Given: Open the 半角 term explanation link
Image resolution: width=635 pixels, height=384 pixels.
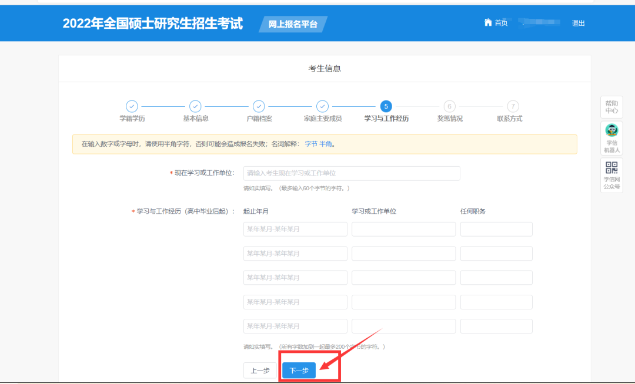Looking at the screenshot, I should pyautogui.click(x=325, y=144).
